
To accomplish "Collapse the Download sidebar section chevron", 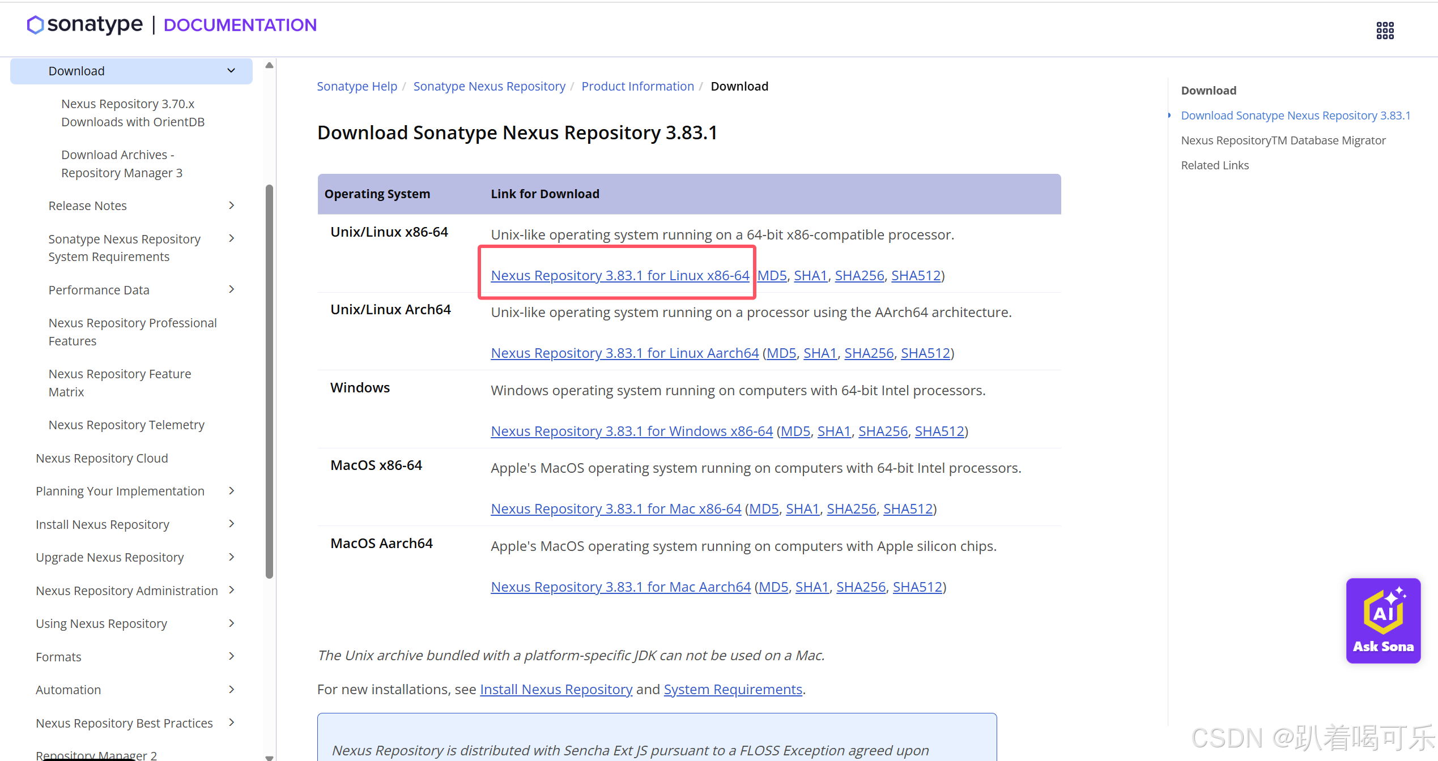I will pos(231,71).
